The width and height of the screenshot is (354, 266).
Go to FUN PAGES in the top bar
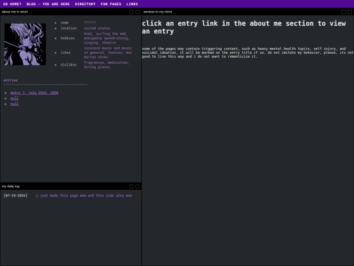pos(111,4)
